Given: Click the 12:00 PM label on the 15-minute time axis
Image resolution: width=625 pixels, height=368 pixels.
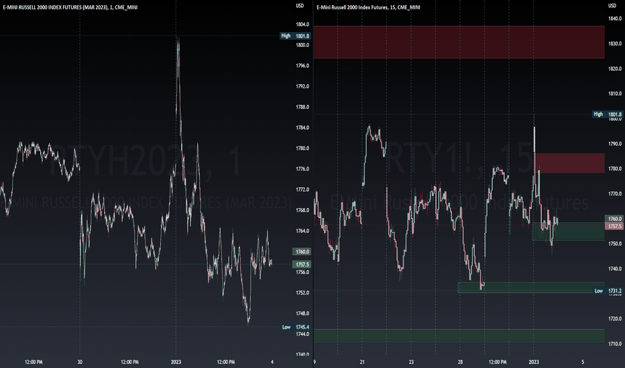Looking at the screenshot, I should pyautogui.click(x=498, y=362).
